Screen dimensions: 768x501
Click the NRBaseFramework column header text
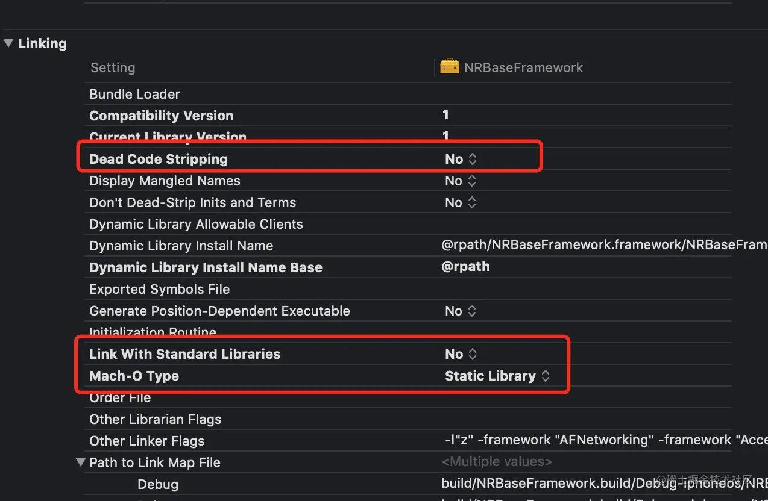point(523,67)
